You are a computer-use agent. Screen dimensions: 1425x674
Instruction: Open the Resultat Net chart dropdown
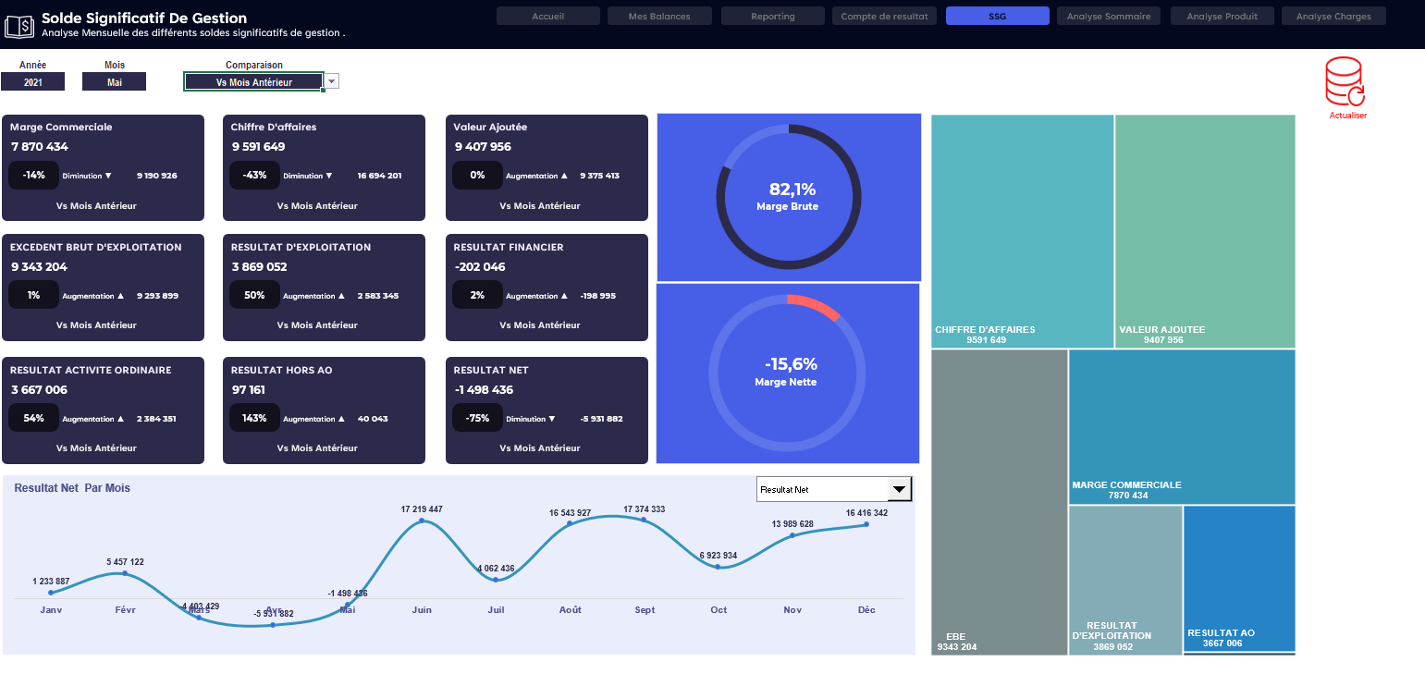pyautogui.click(x=900, y=489)
